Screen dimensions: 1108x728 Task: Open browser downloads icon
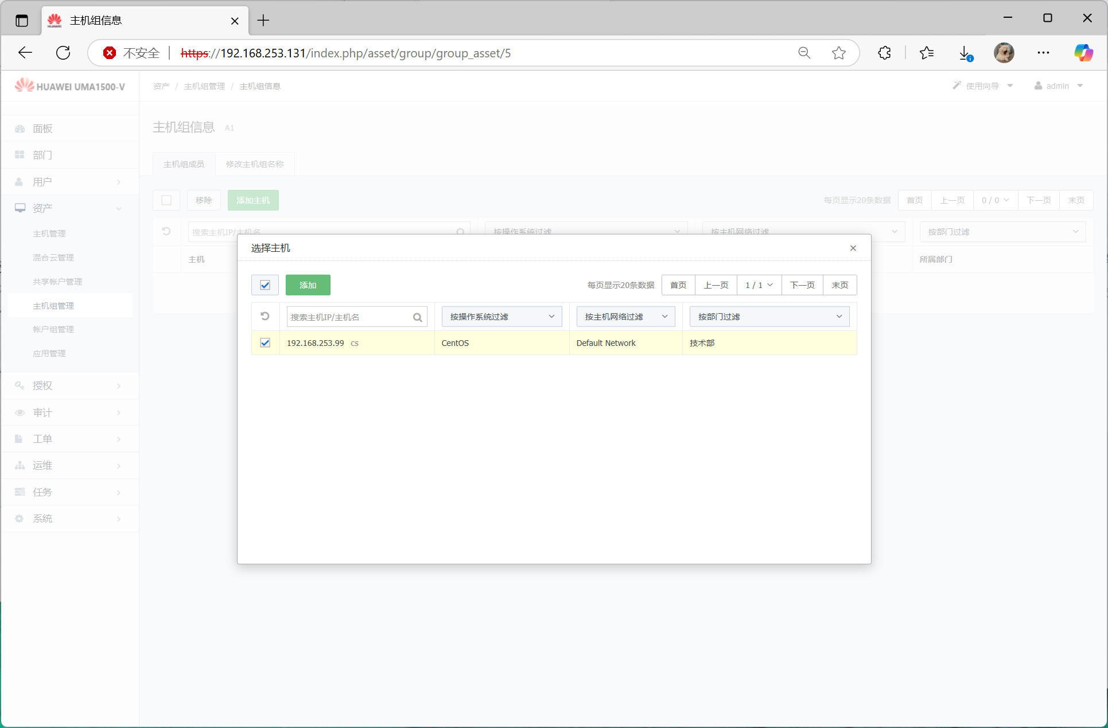click(x=965, y=53)
